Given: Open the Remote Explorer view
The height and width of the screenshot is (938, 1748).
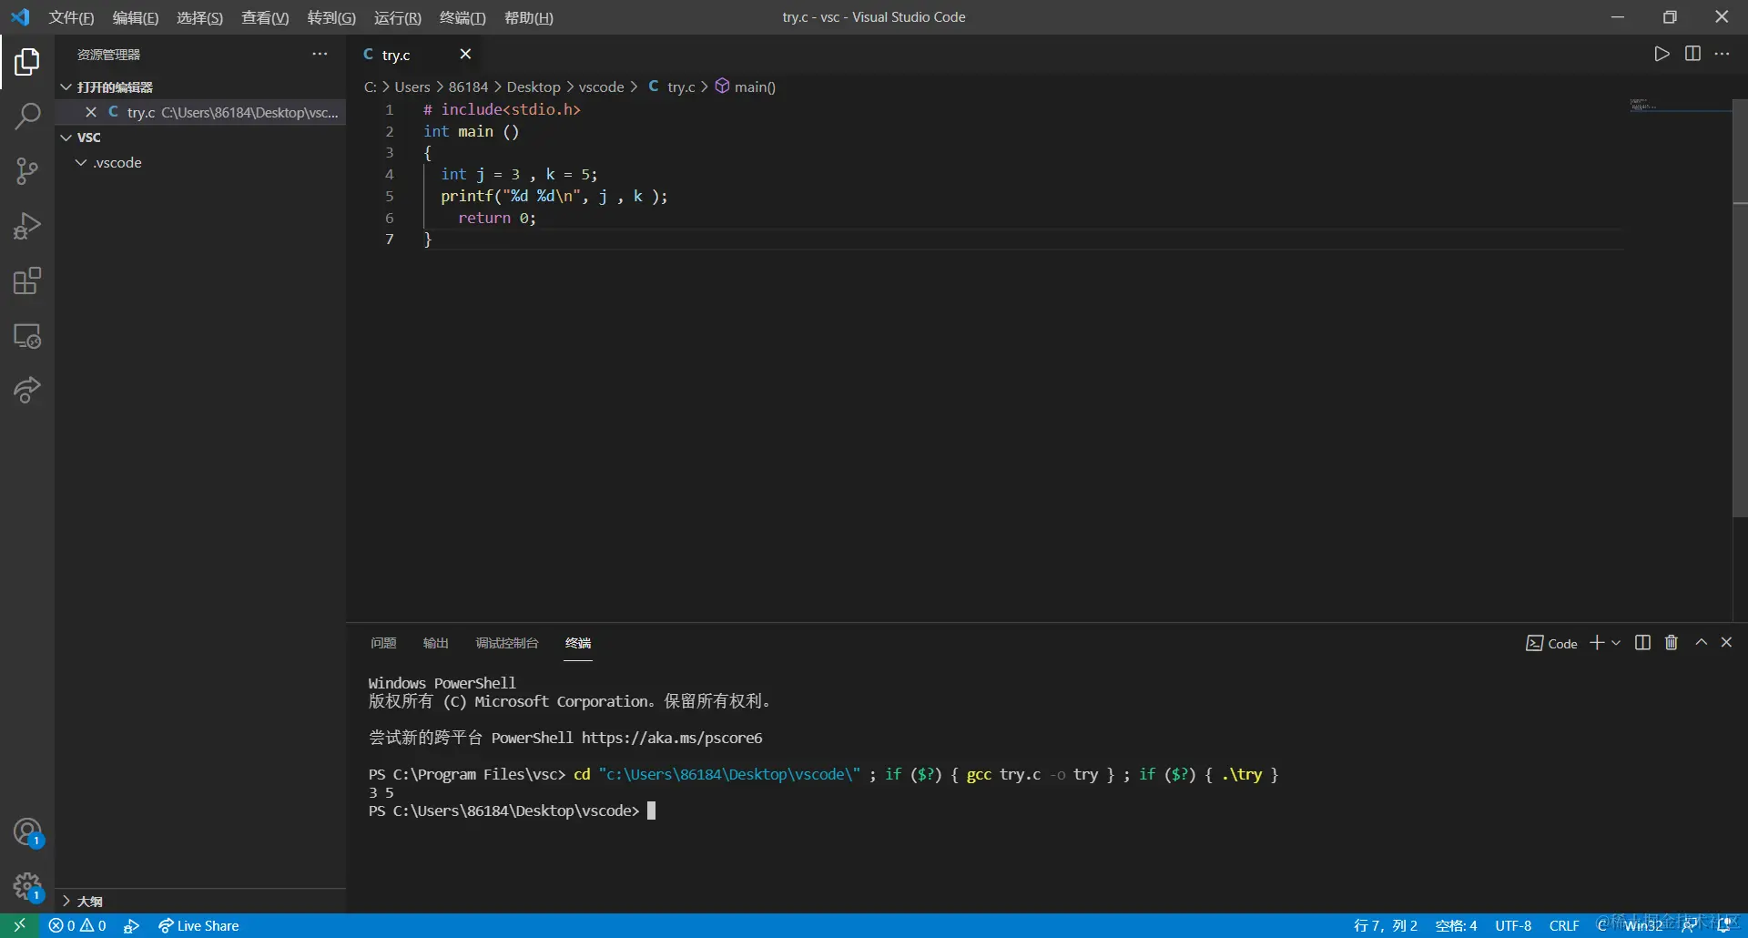Looking at the screenshot, I should click(x=27, y=336).
